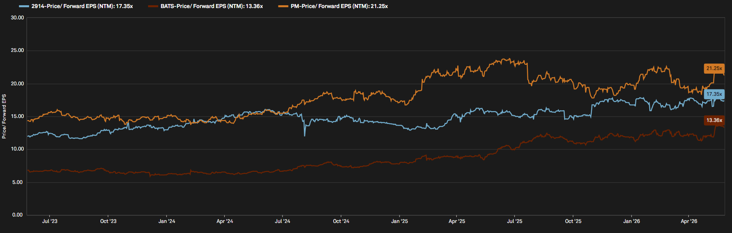
Task: Click the Oct '23 x-axis label
Action: point(108,221)
